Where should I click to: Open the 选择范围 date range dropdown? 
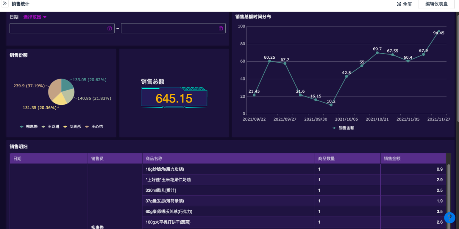coord(35,17)
